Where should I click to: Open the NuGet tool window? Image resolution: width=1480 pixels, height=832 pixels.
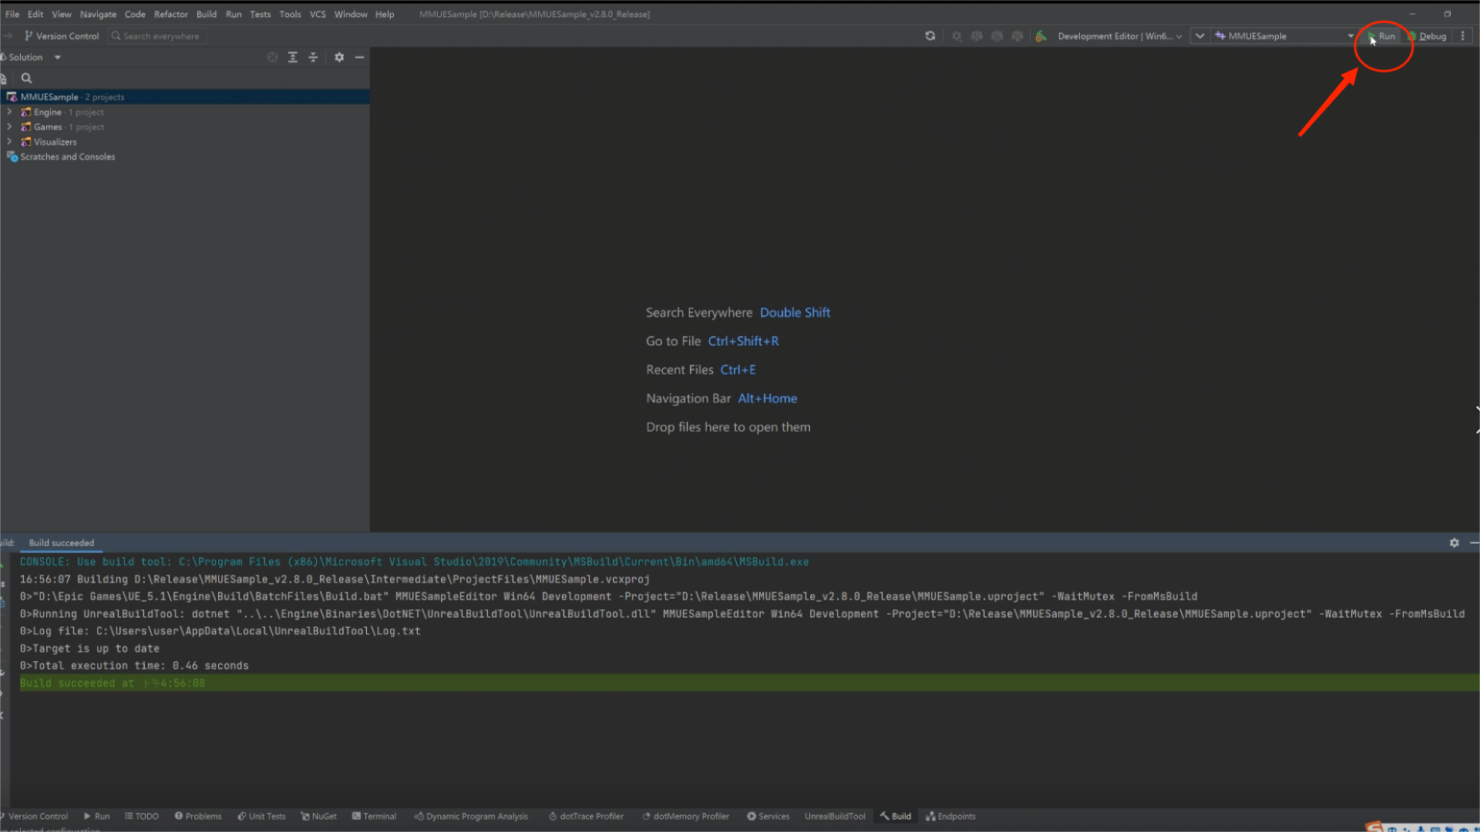click(x=318, y=816)
